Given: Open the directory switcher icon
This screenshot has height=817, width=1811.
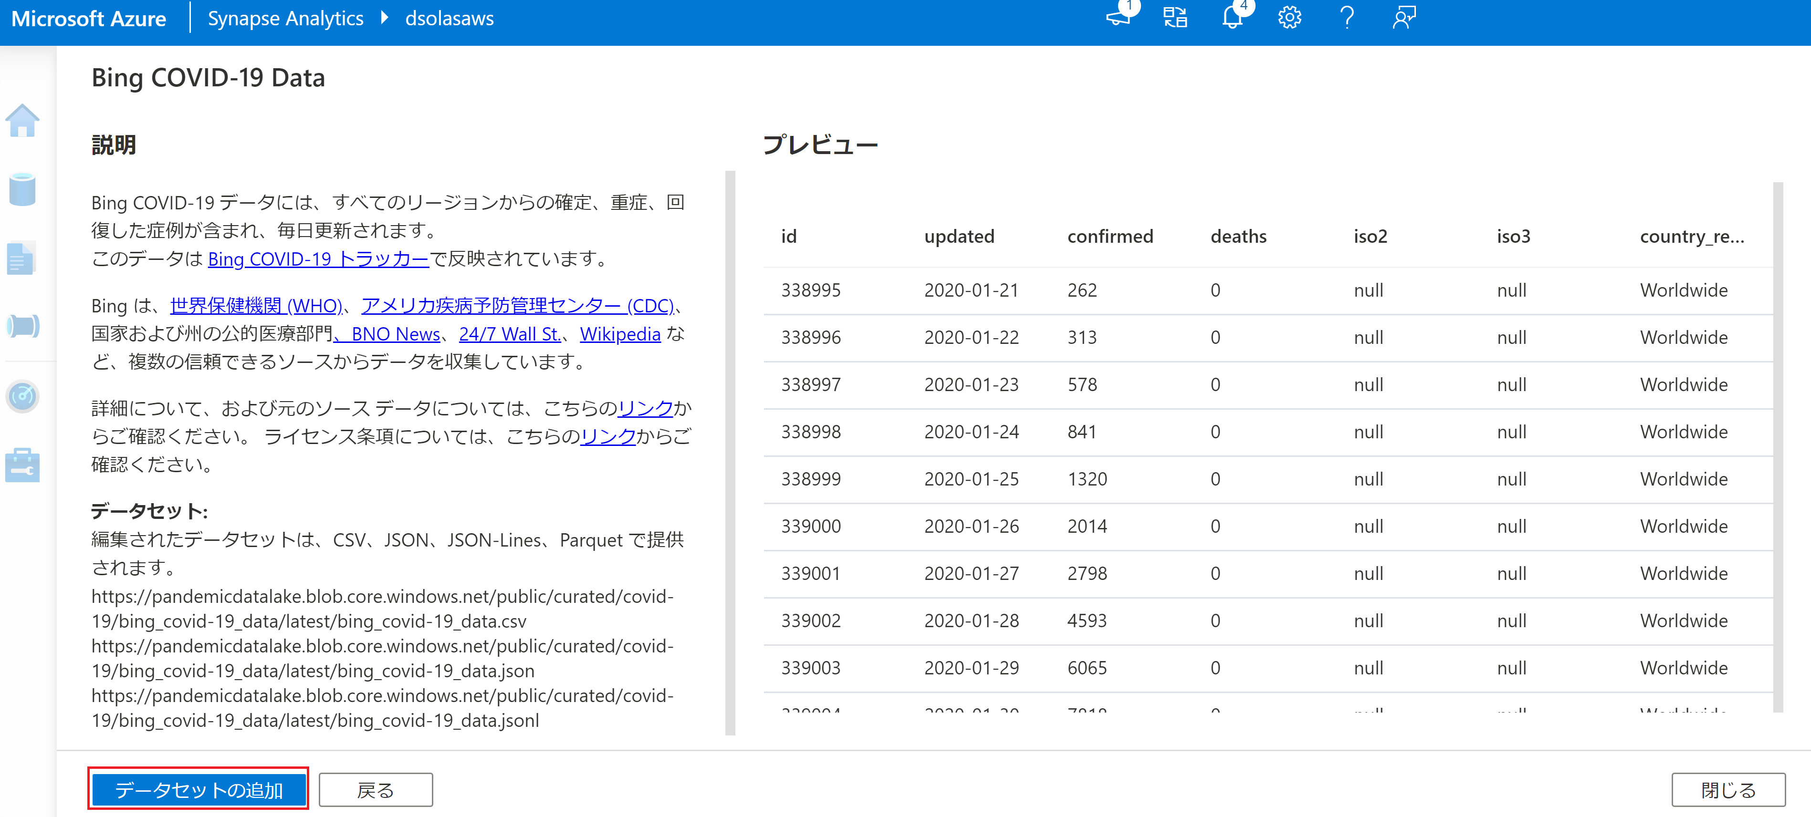Looking at the screenshot, I should (1175, 18).
